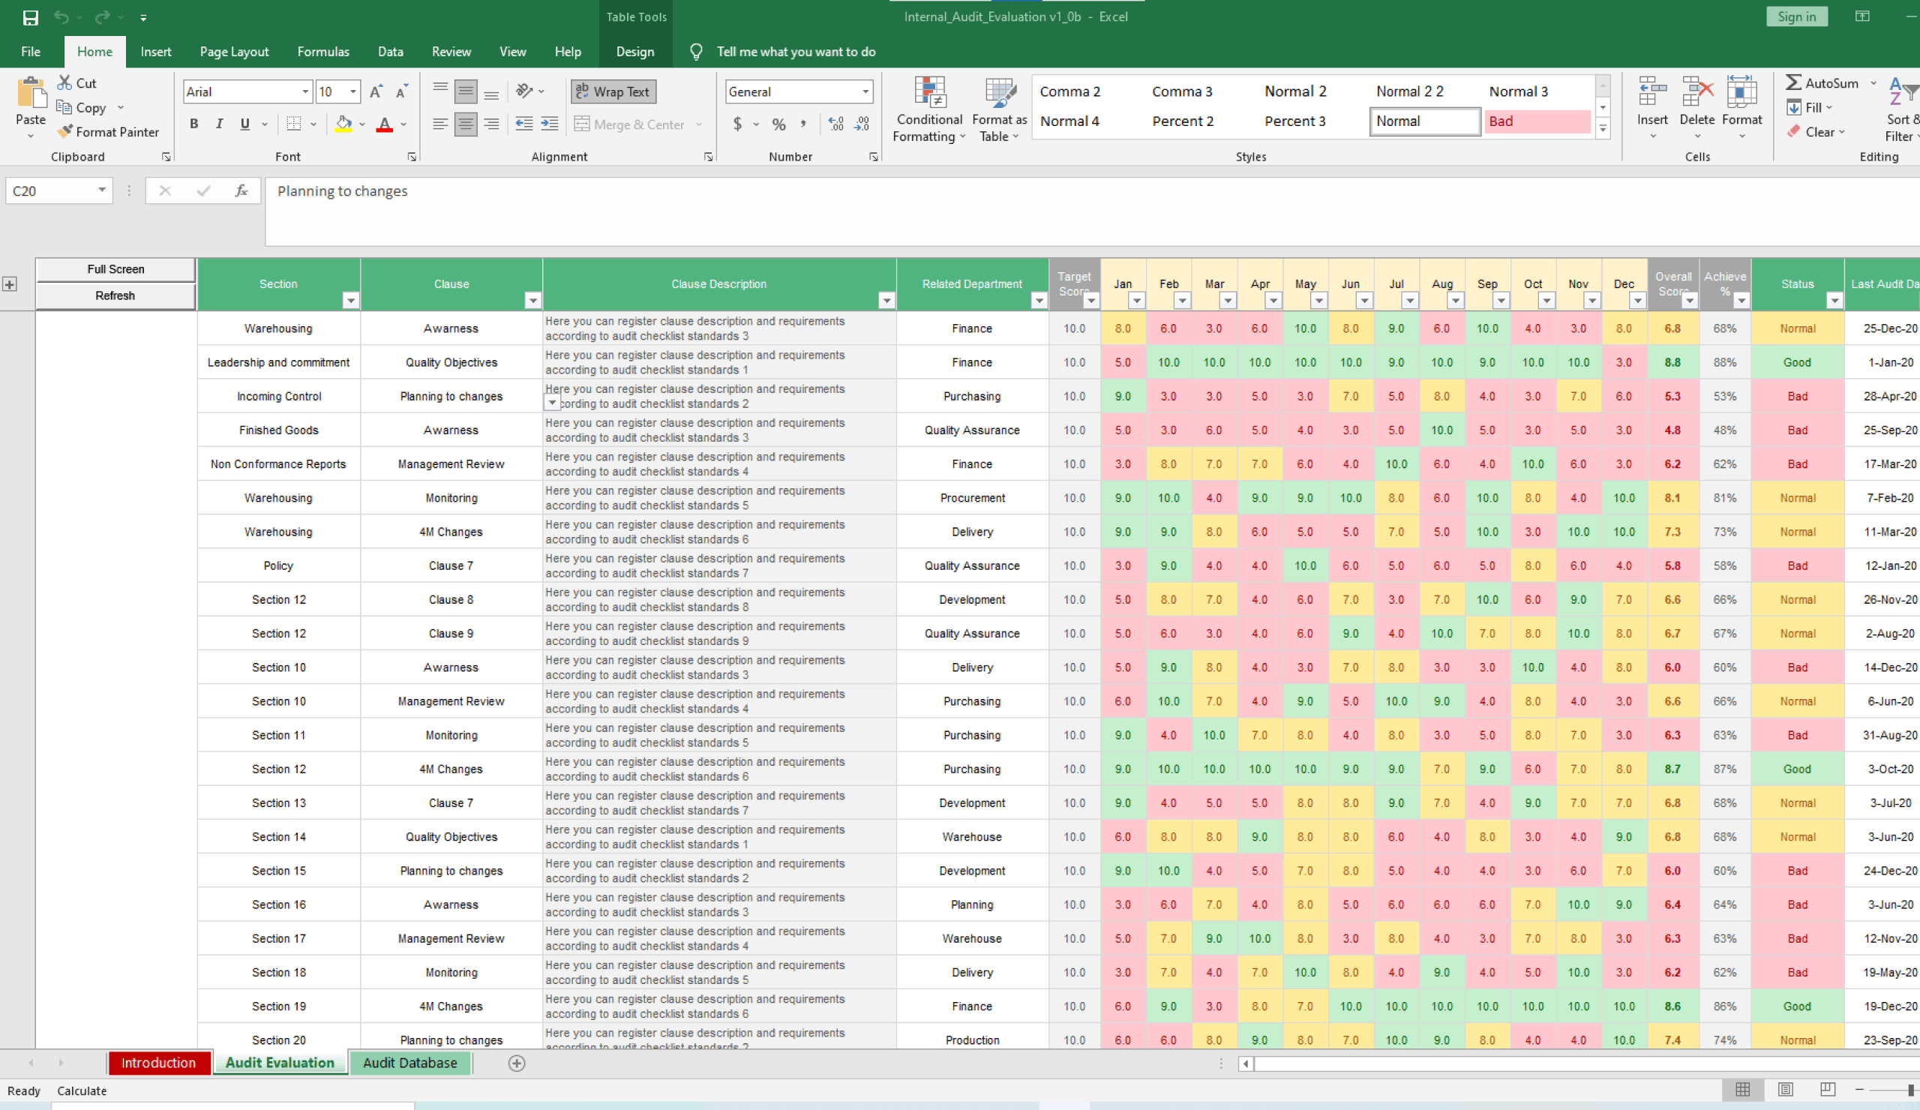This screenshot has width=1920, height=1110.
Task: Open the font name dropdown showing Arial
Action: point(304,92)
